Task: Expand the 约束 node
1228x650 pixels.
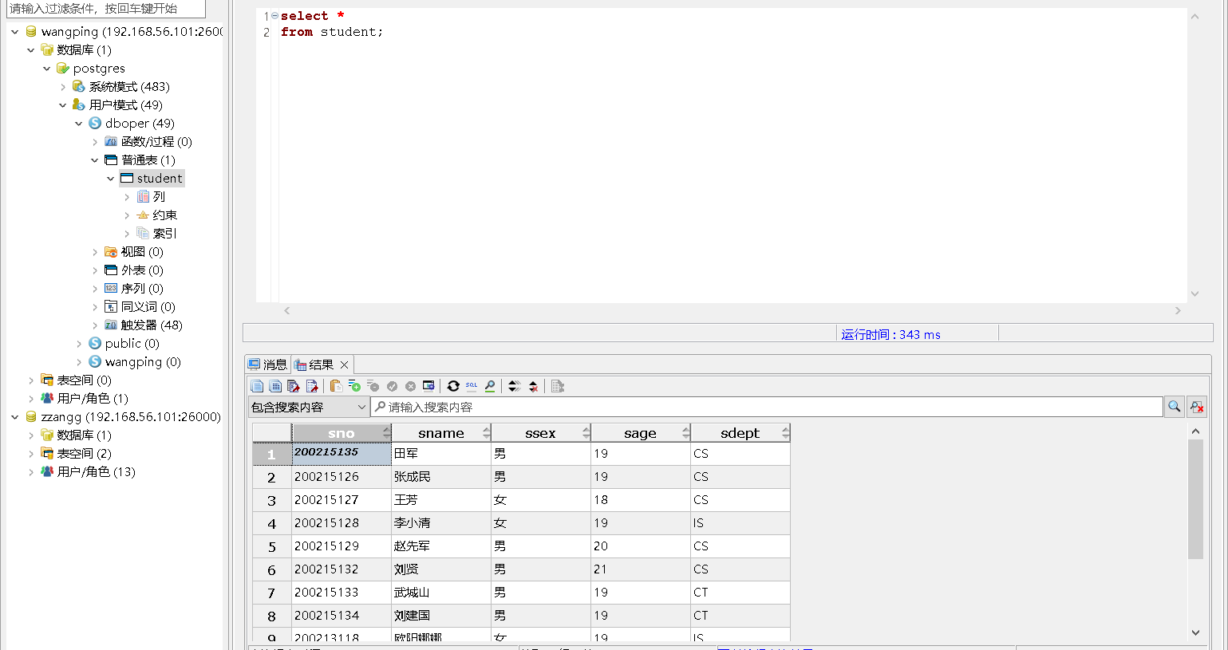Action: 126,215
